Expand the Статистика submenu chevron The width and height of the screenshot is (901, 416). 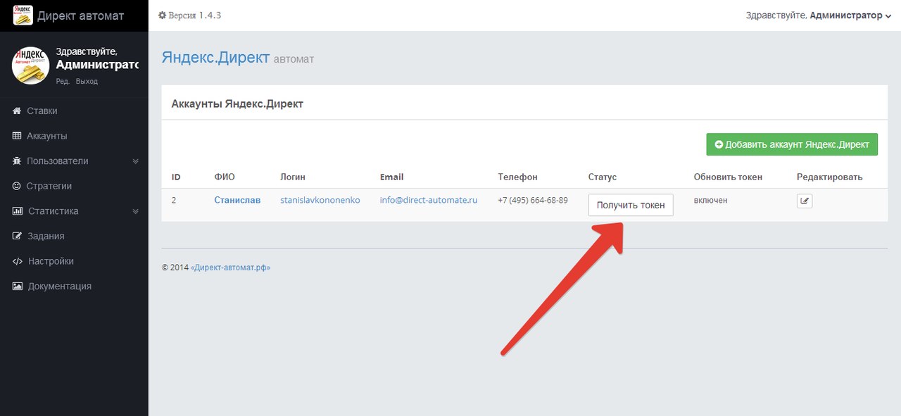coord(136,211)
